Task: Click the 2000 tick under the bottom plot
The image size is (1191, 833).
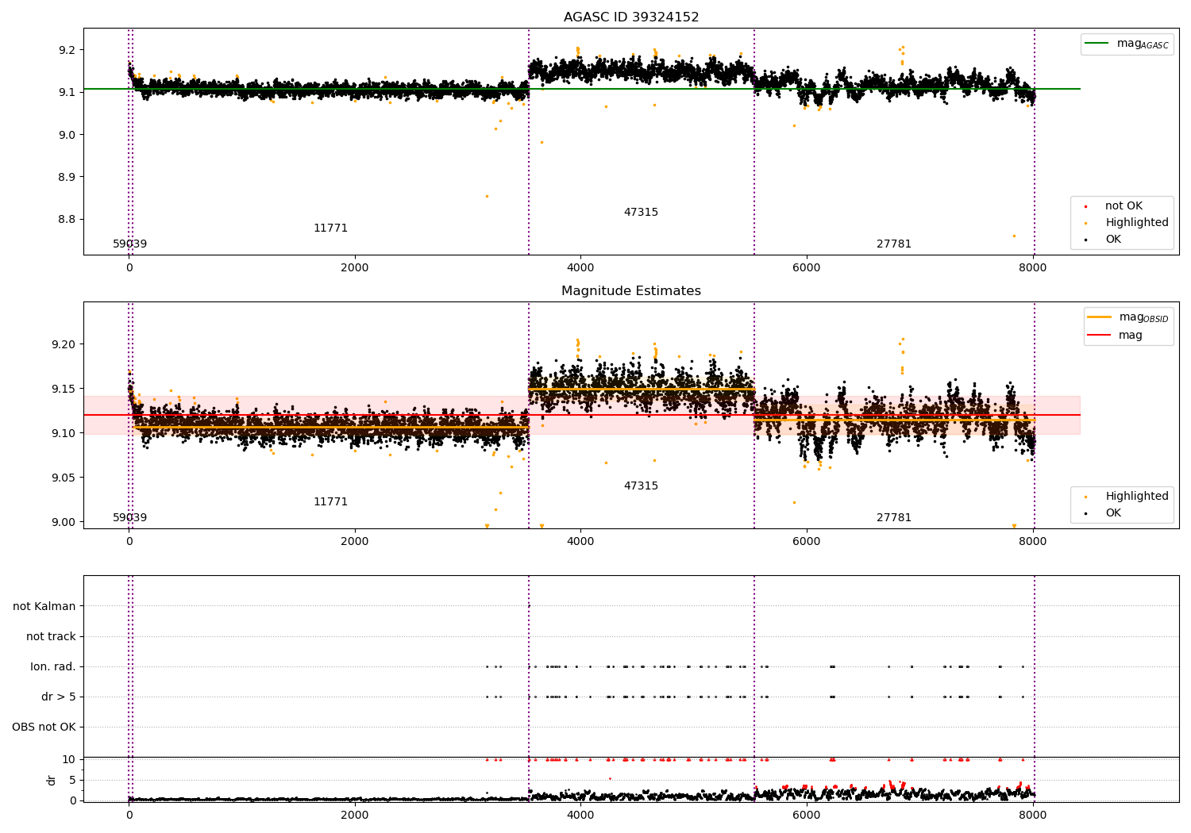Action: 355,816
